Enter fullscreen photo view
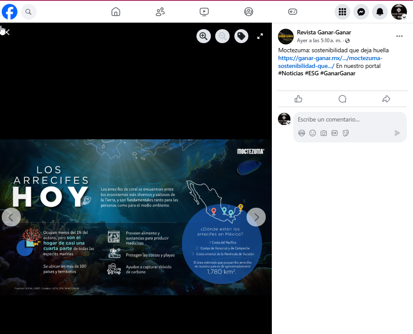Viewport: 413px width, 334px height. coord(260,36)
